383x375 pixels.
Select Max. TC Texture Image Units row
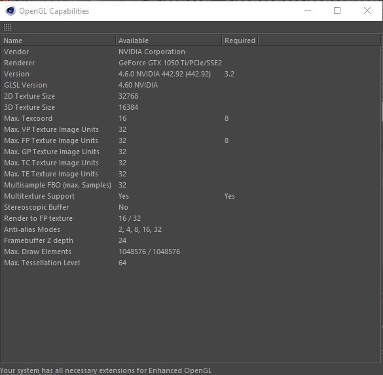coord(191,163)
